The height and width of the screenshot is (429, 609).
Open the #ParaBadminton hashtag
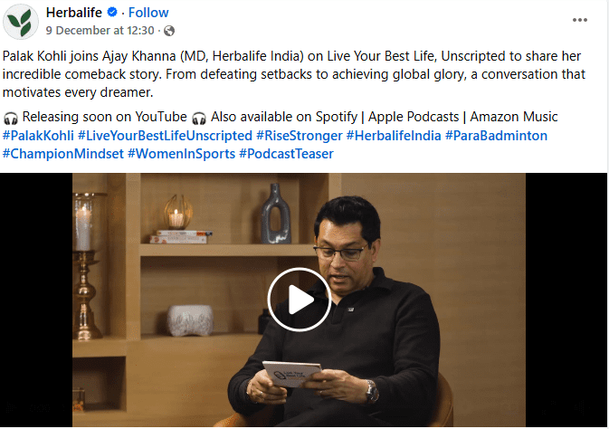pos(496,136)
